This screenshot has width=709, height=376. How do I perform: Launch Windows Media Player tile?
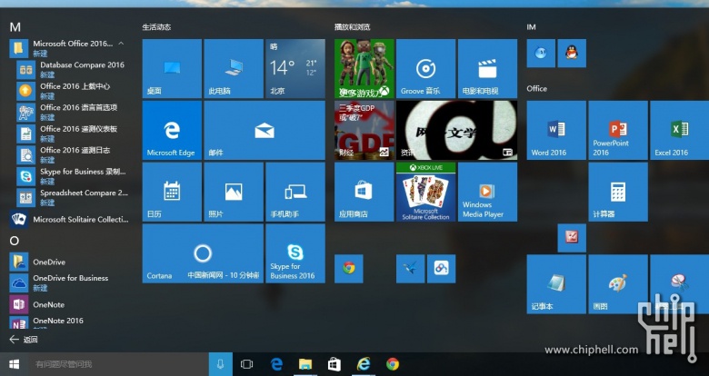click(487, 192)
